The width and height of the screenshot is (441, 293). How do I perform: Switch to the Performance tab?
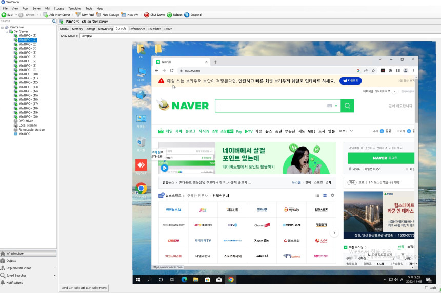[137, 29]
